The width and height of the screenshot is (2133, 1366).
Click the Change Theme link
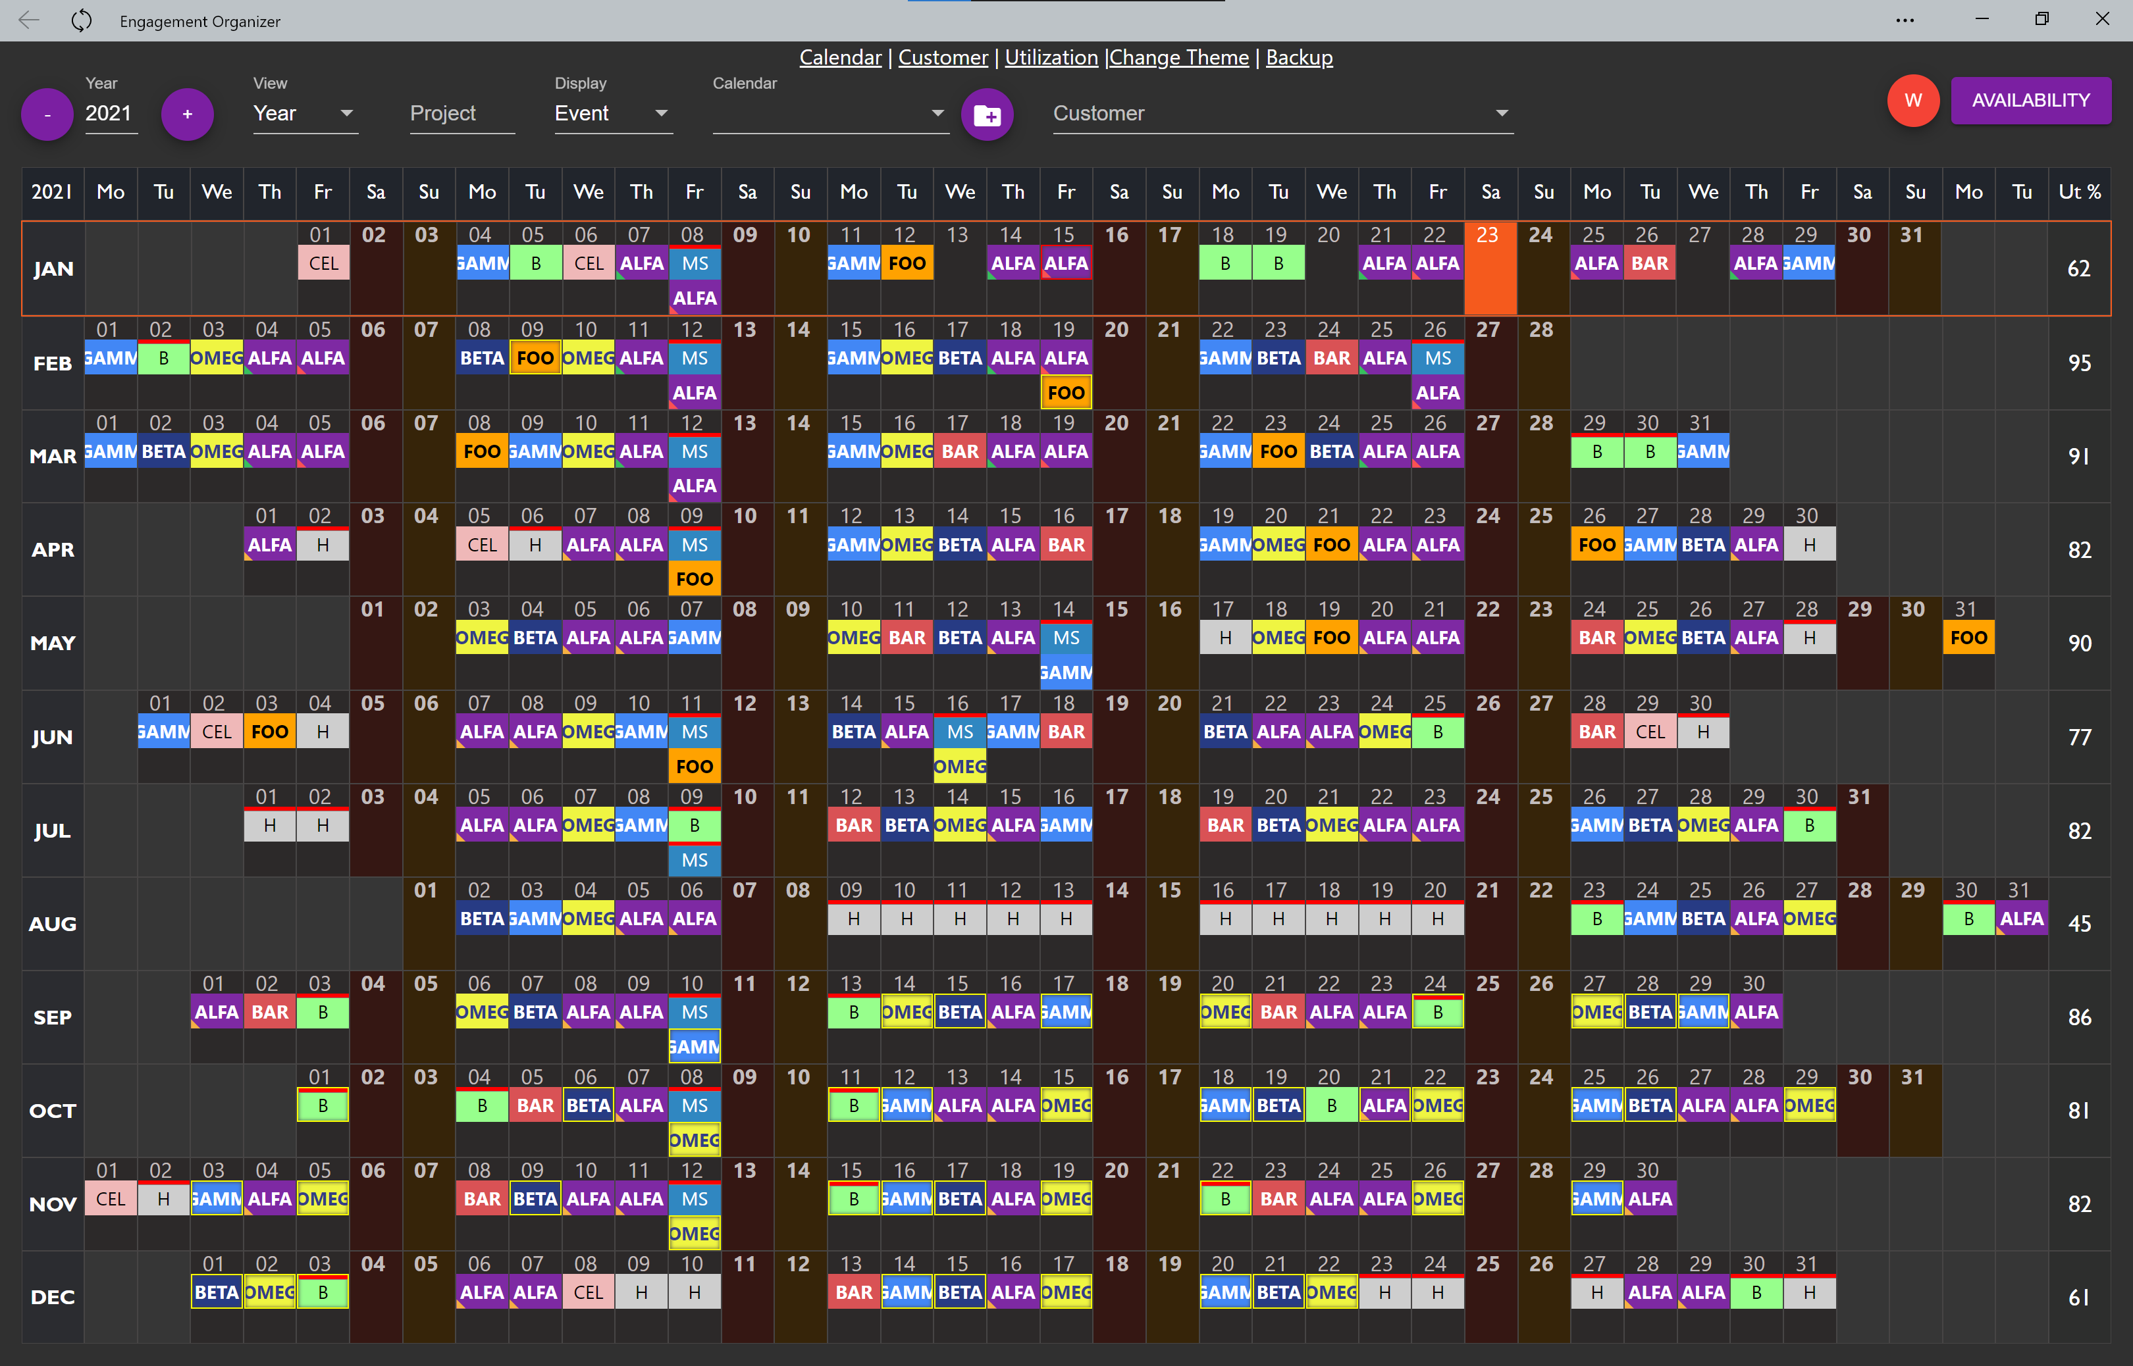[x=1179, y=58]
